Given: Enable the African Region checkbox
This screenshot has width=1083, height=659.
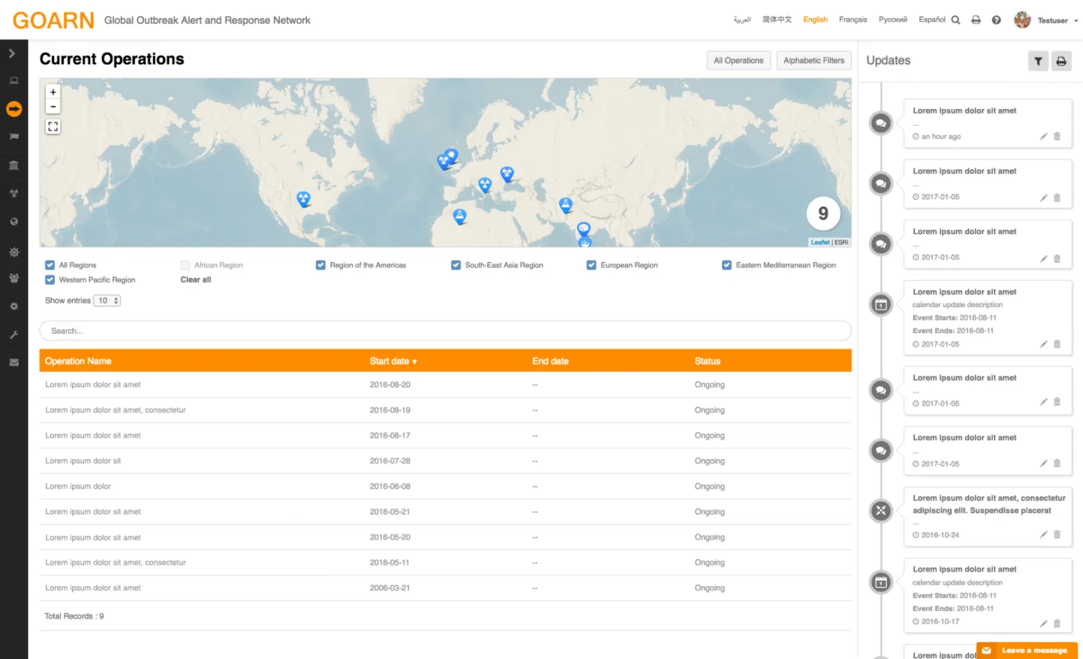Looking at the screenshot, I should (185, 265).
